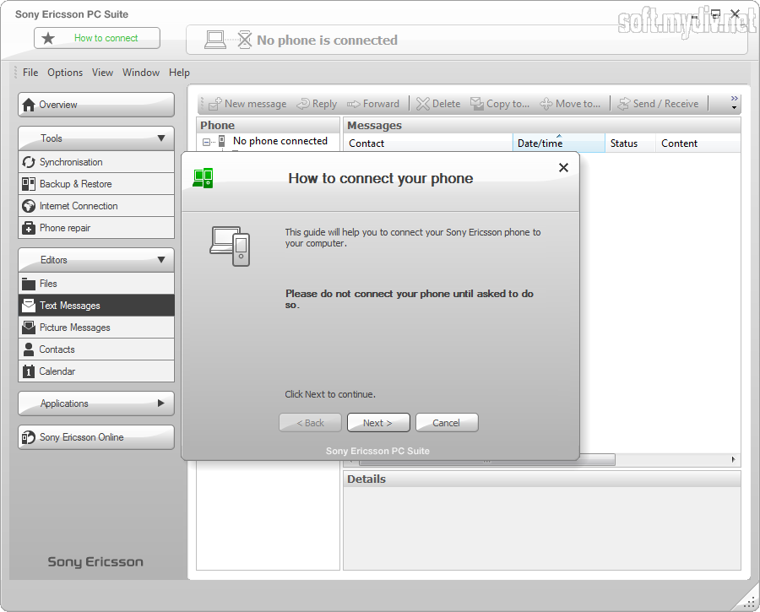Click the Internet Connection globe icon
Image resolution: width=760 pixels, height=612 pixels.
(29, 206)
